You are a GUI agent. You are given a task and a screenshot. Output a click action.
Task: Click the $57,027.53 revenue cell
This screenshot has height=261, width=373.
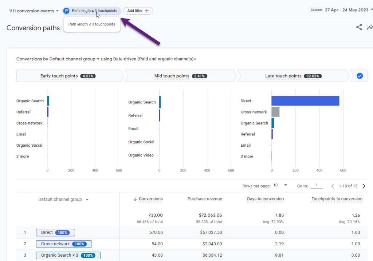211,233
